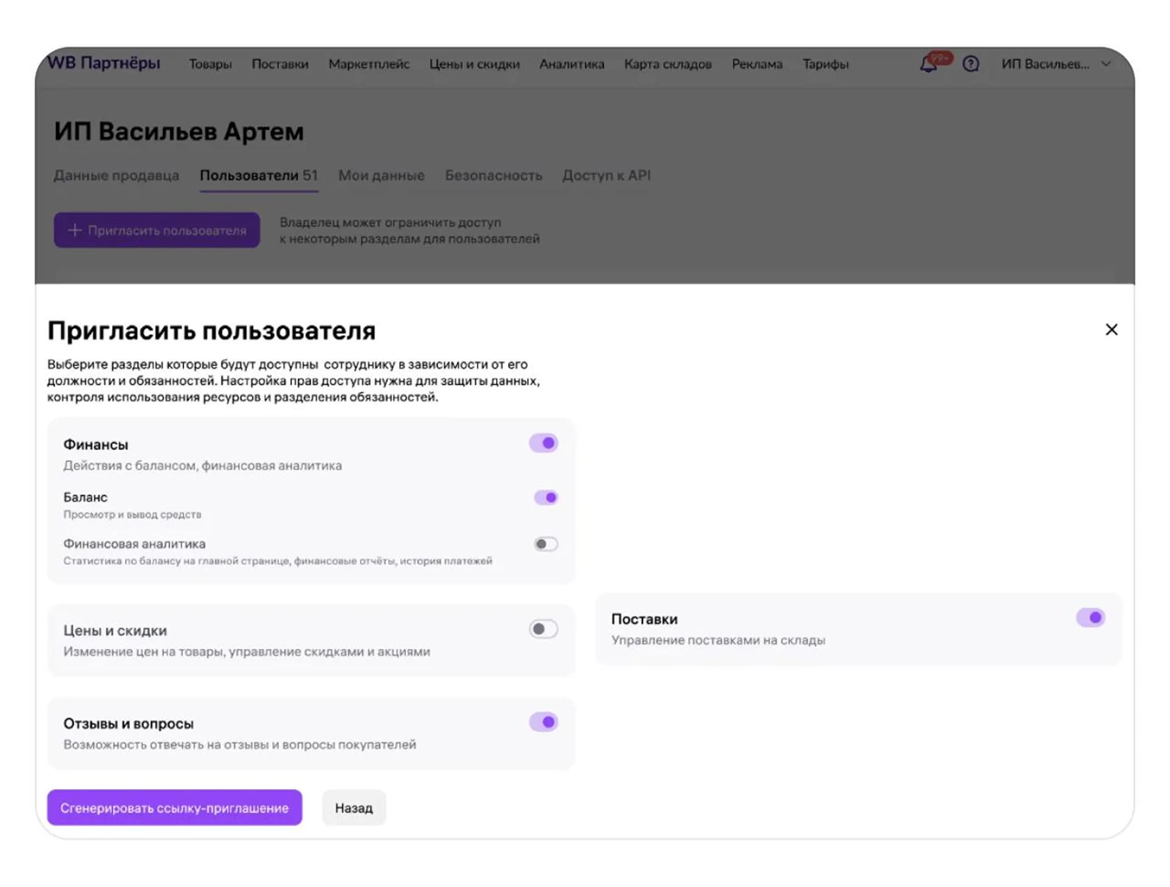Viewport: 1170px width, 887px height.
Task: Click the Пригласить пользователя button
Action: [x=157, y=230]
